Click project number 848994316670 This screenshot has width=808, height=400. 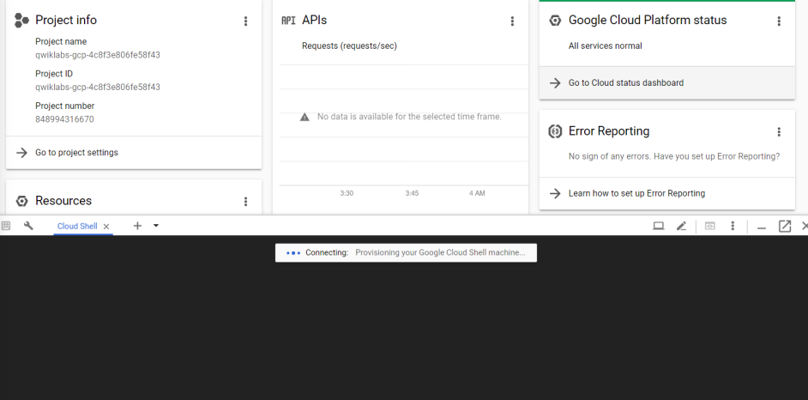coord(64,119)
